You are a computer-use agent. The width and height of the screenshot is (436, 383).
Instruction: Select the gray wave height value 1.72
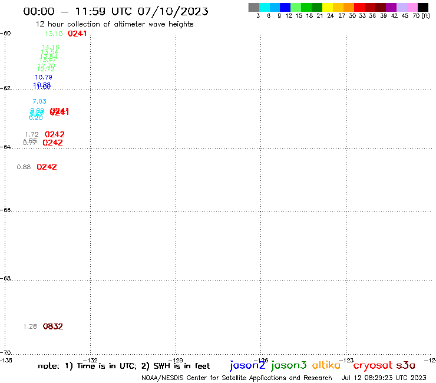pyautogui.click(x=32, y=134)
